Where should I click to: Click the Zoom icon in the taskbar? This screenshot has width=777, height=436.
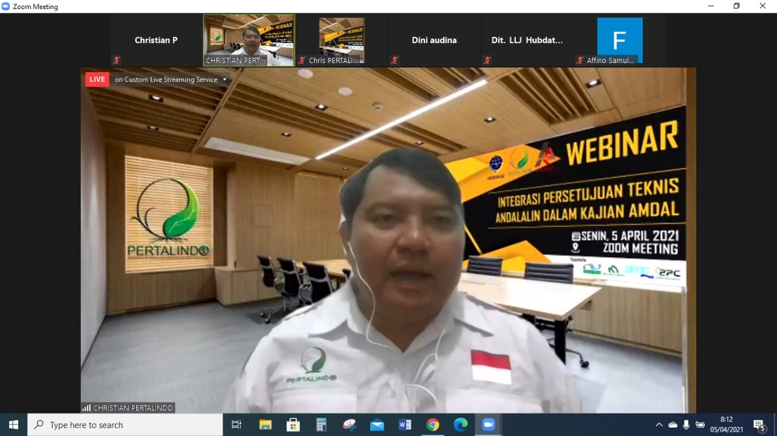tap(489, 425)
